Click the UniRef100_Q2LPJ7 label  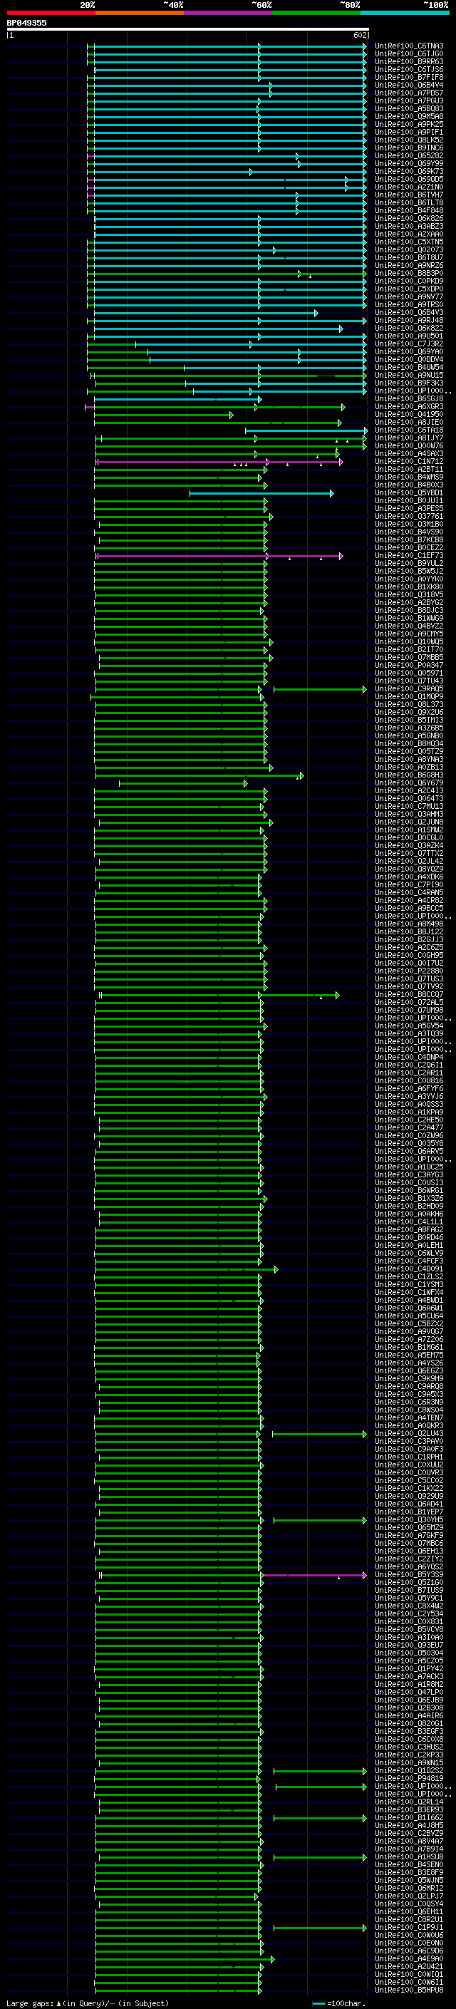pos(409,1896)
